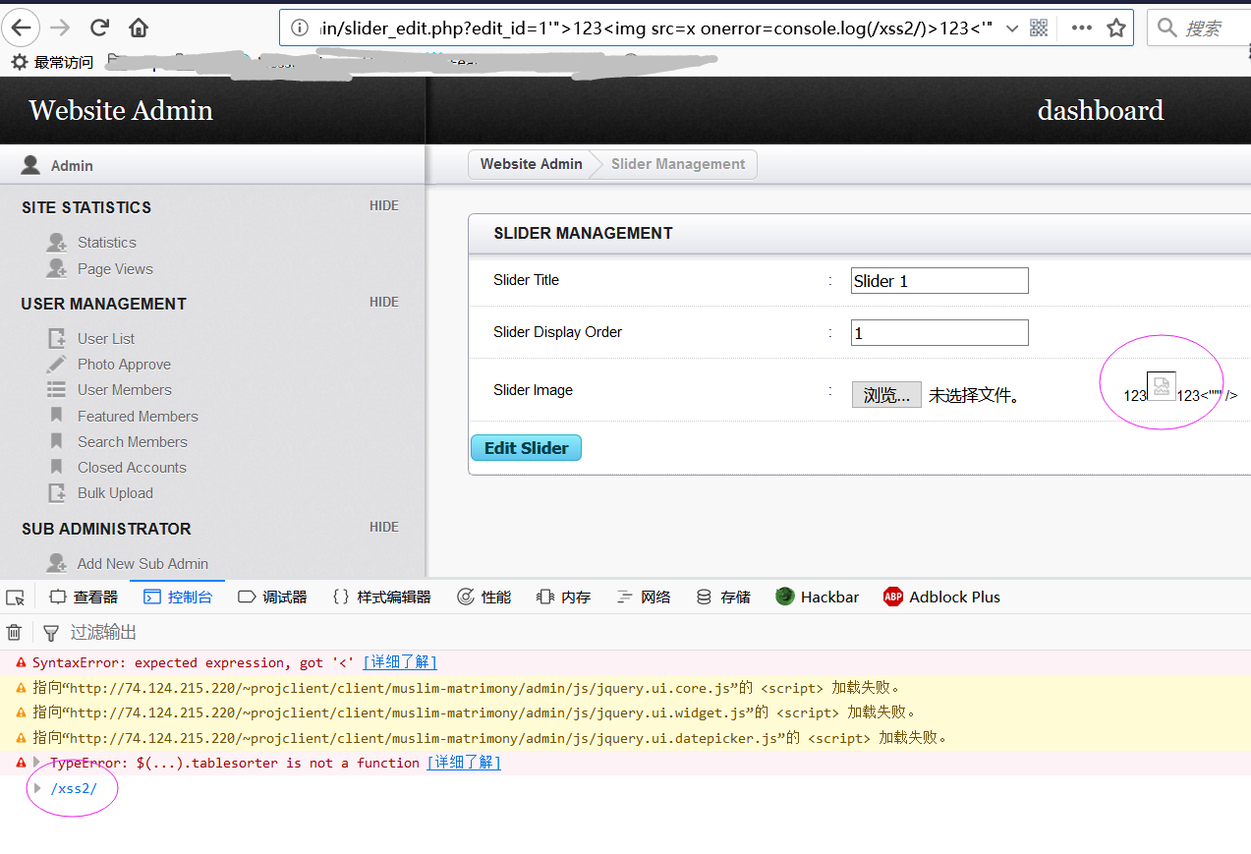Viewport: 1251px width, 854px height.
Task: Reload the page with the refresh icon
Action: tap(99, 28)
